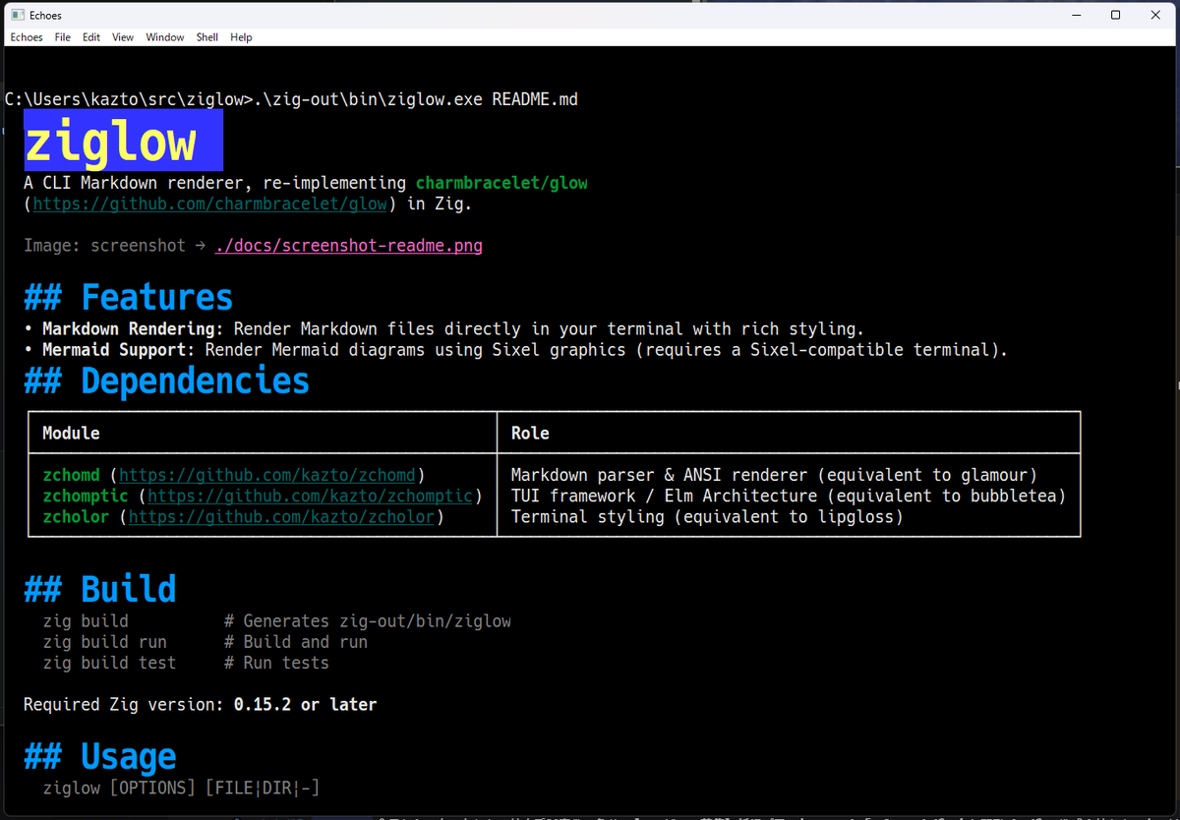Image resolution: width=1180 pixels, height=820 pixels.
Task: Click the '0.15.2 or later' version text
Action: coord(305,705)
